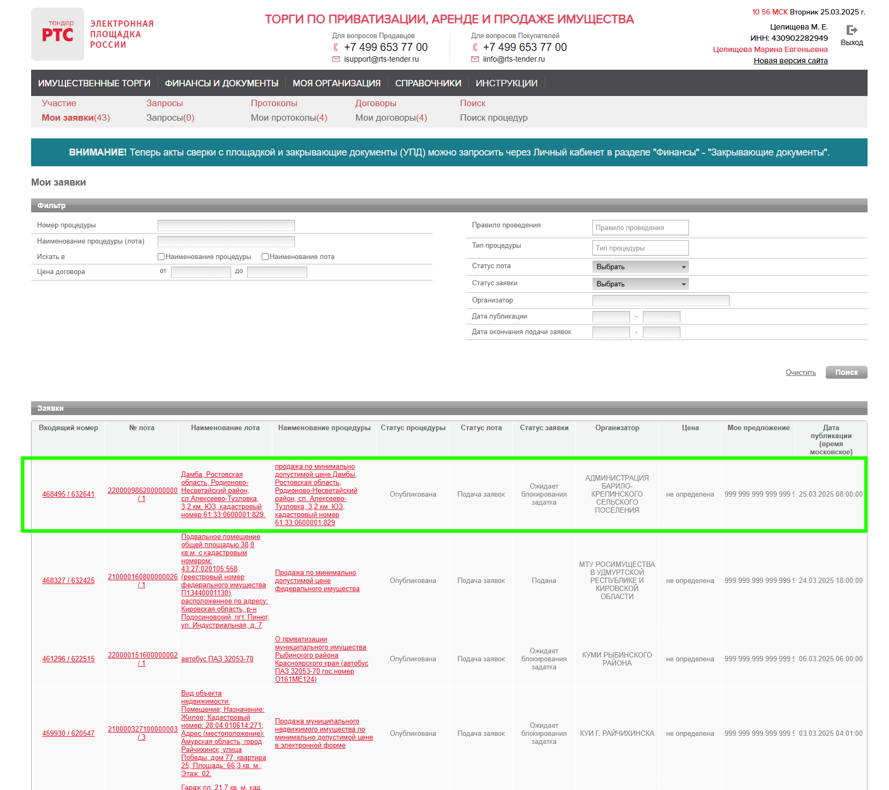Open 'Новая версия сайта' link
This screenshot has height=790, width=889.
pos(791,61)
